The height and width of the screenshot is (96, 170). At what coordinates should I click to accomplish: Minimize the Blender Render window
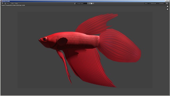[x=166, y=1]
